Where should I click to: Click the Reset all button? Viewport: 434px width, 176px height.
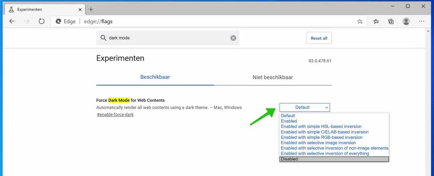pyautogui.click(x=319, y=38)
